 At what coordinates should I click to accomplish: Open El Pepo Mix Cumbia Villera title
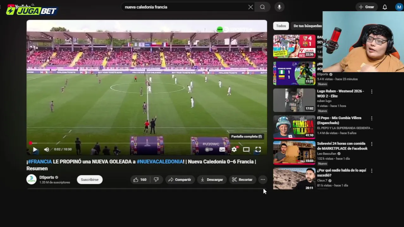point(339,120)
